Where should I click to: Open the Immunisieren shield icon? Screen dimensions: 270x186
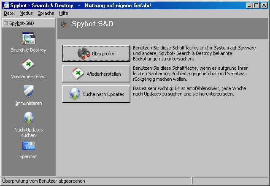coord(29,91)
